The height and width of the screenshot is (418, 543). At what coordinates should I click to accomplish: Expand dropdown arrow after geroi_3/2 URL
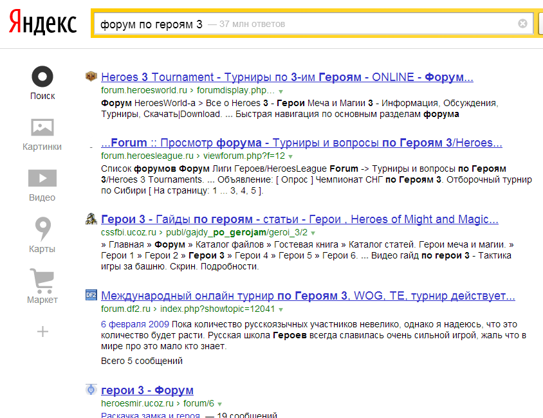(313, 233)
